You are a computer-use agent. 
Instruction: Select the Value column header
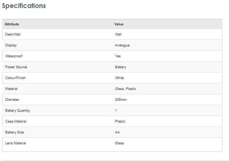coord(119,24)
